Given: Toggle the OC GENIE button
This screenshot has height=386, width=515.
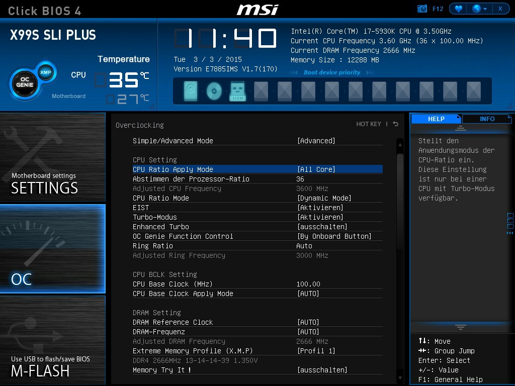Looking at the screenshot, I should 25,82.
